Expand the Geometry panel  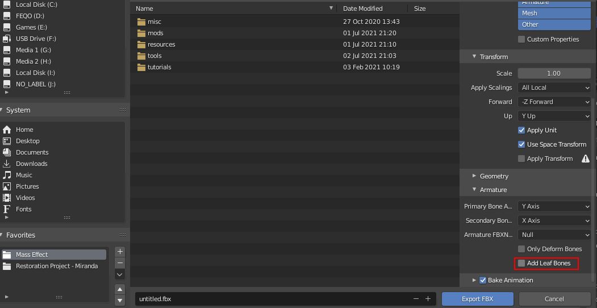474,176
